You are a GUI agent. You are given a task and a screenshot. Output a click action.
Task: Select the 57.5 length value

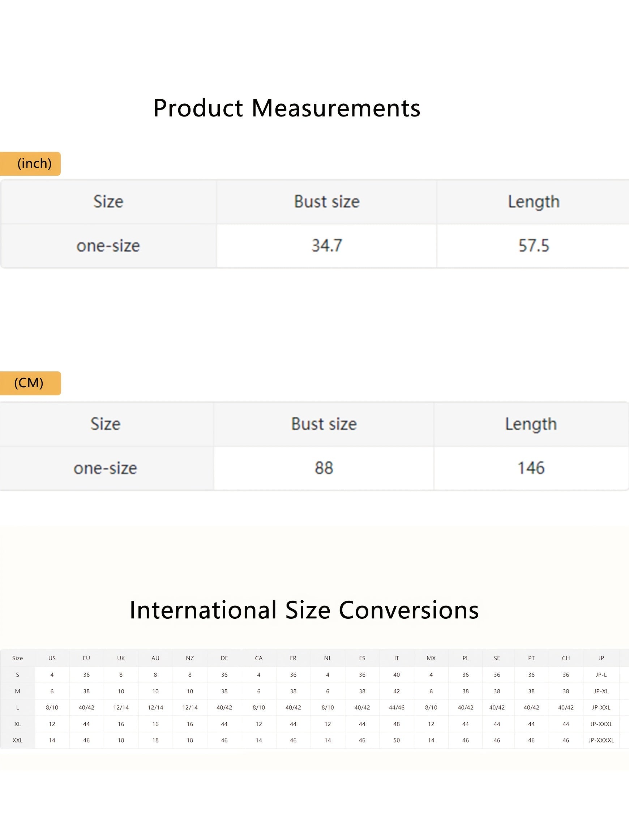click(534, 246)
